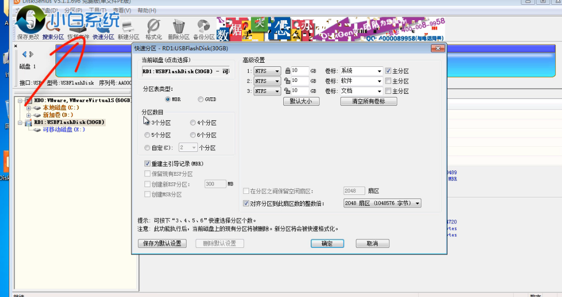
Task: Click the 恢复文件 recover files toolbar button
Action: click(x=78, y=29)
